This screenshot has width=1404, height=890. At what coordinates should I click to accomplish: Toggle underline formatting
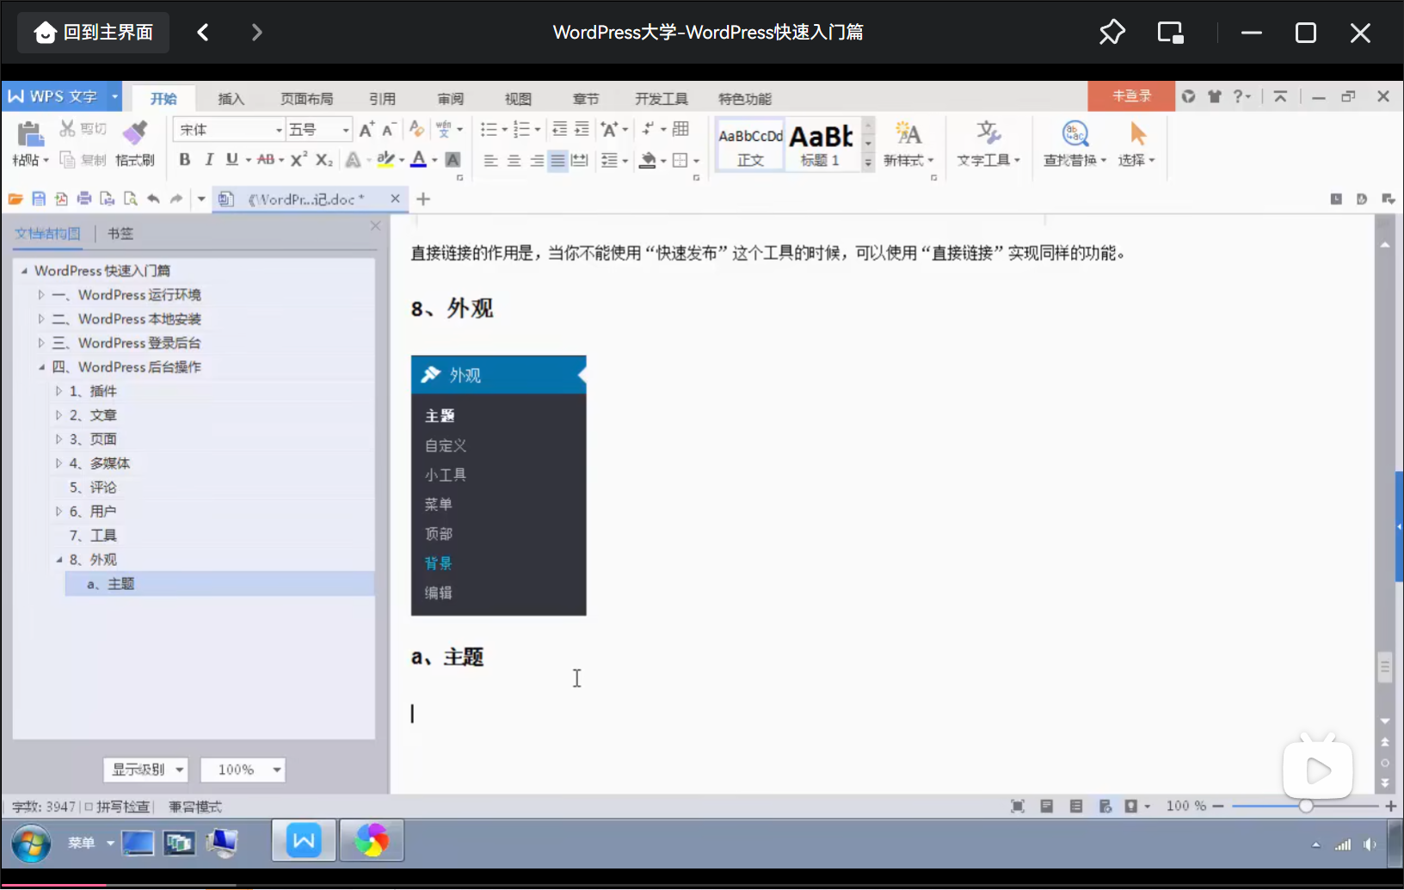coord(231,160)
